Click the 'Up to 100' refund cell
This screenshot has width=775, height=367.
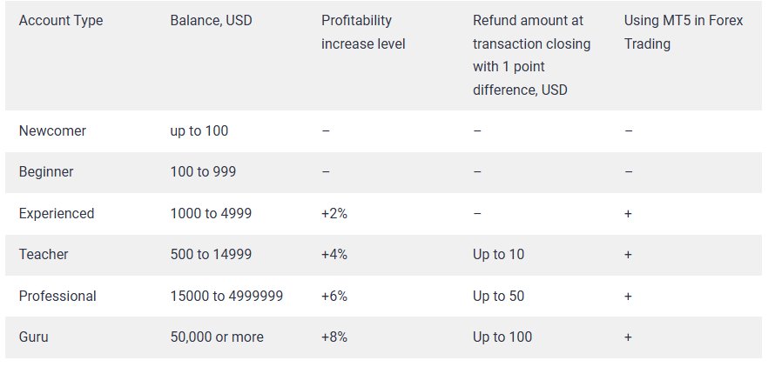pyautogui.click(x=502, y=337)
